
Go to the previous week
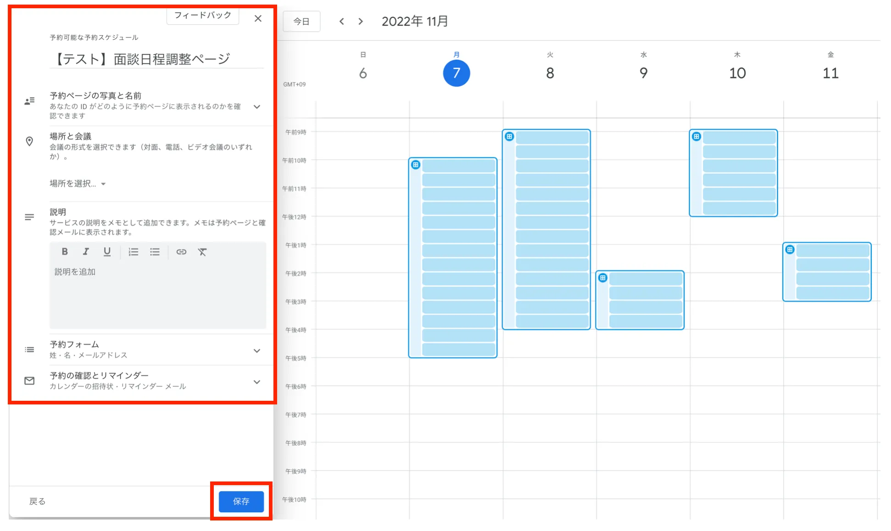point(341,21)
